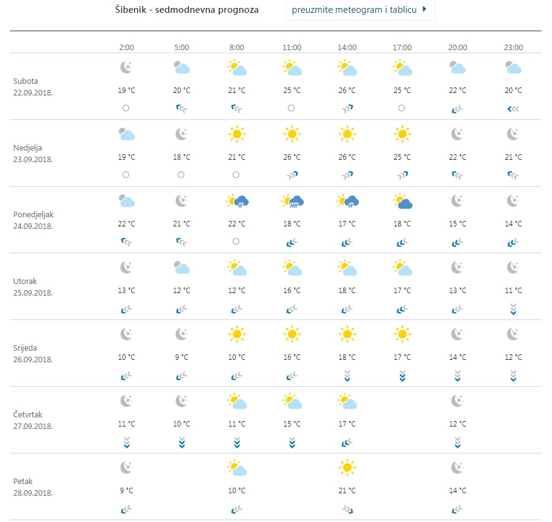
Task: Click 'preuzmite meteogram i tablicu' link
Action: 355,10
